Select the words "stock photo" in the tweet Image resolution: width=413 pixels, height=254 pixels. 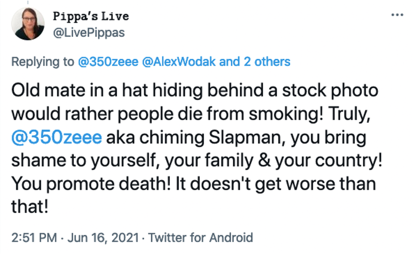pyautogui.click(x=330, y=91)
